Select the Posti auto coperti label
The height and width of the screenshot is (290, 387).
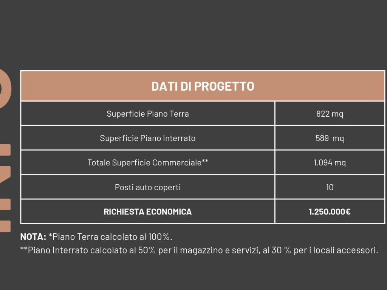coord(148,187)
